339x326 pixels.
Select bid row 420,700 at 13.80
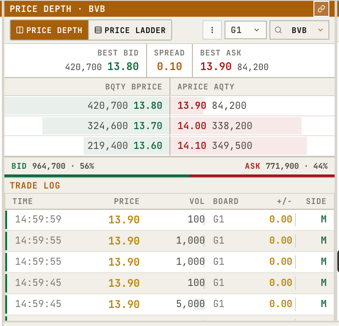click(87, 106)
